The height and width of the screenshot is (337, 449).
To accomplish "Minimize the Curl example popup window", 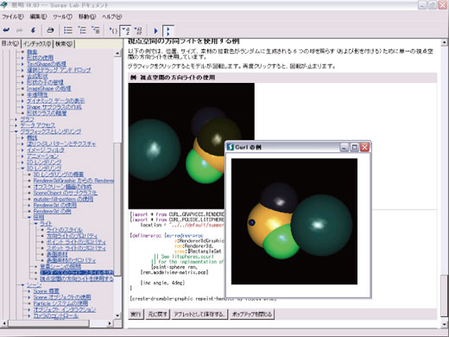I will 344,147.
